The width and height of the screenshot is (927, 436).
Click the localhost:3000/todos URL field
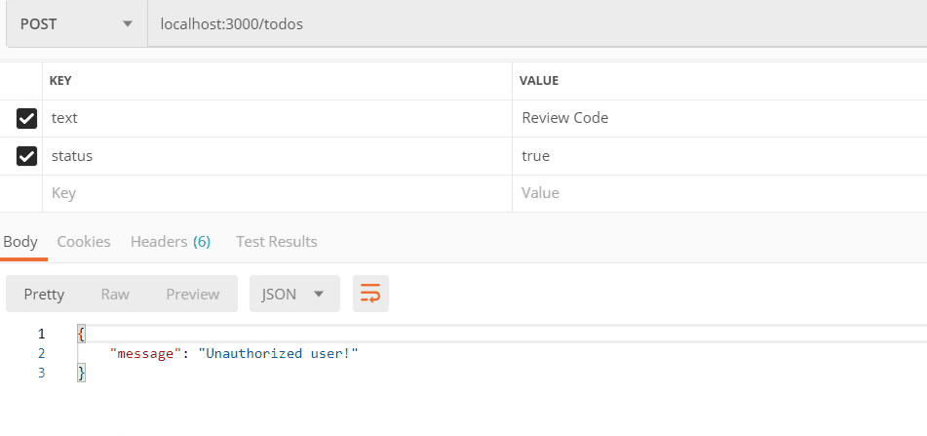coord(534,24)
